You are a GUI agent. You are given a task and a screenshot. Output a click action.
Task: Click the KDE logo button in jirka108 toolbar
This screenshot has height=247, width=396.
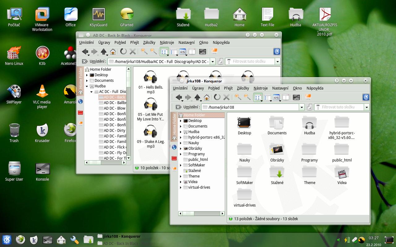(366, 97)
